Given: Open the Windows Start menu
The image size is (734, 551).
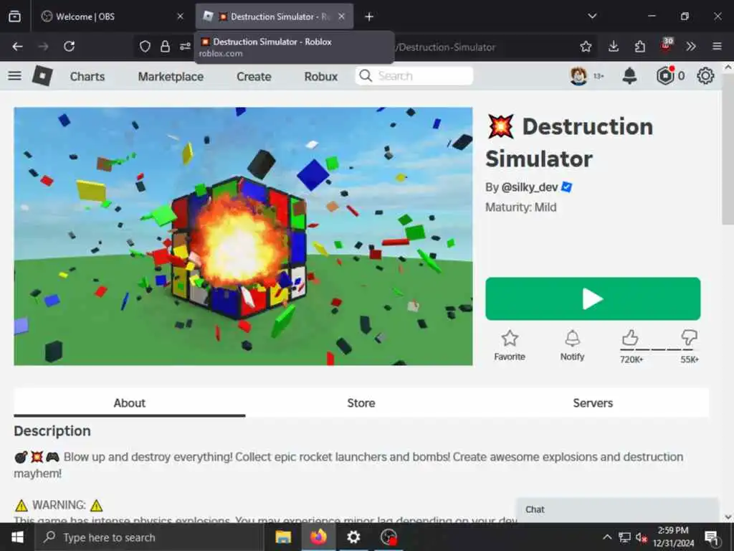Looking at the screenshot, I should point(17,537).
